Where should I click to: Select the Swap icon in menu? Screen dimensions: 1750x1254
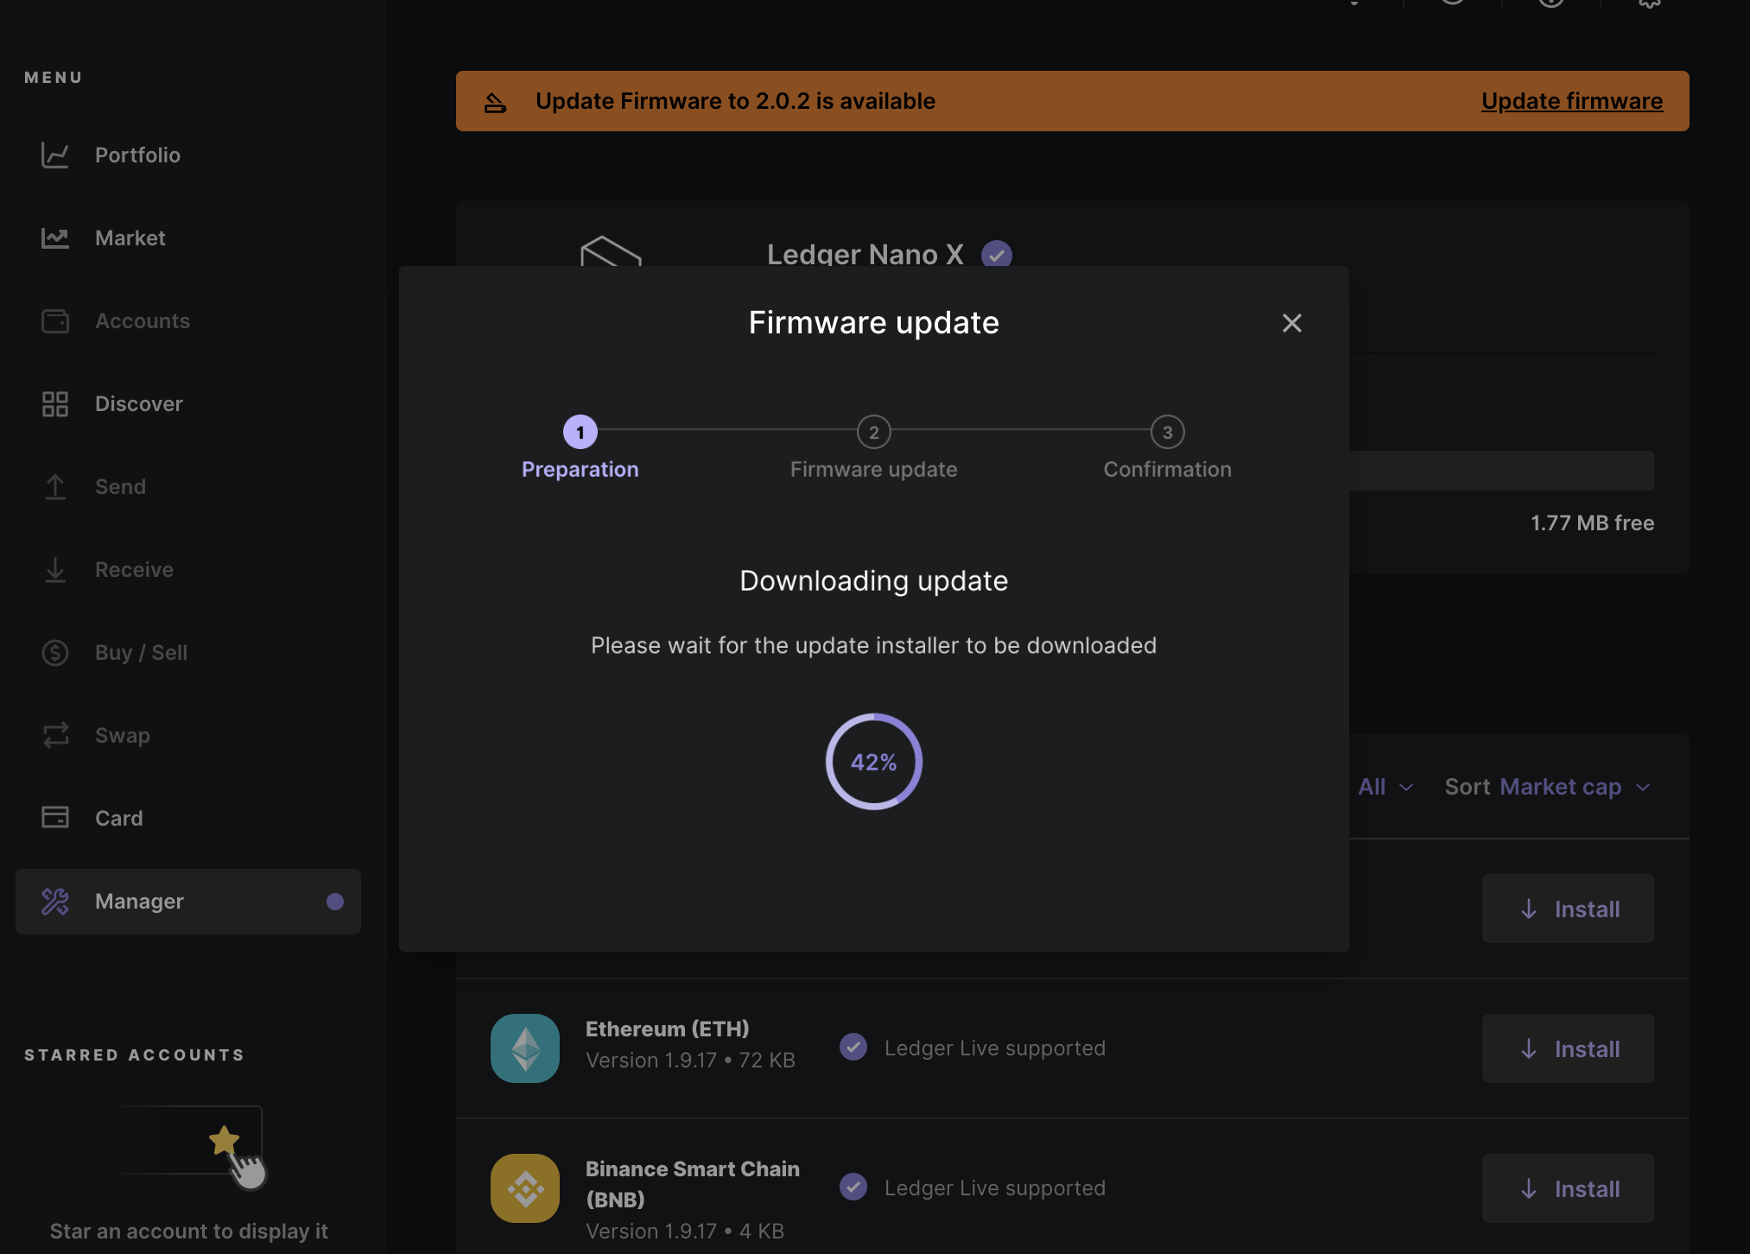click(x=55, y=733)
